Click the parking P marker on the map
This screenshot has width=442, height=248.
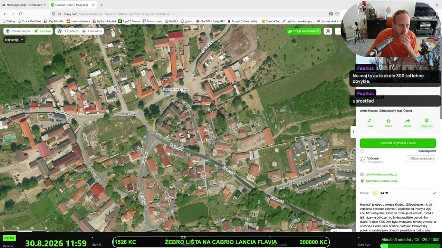(145, 137)
